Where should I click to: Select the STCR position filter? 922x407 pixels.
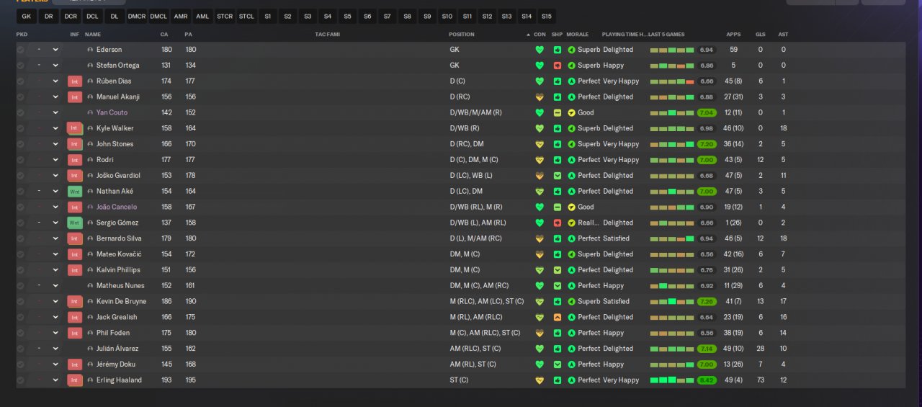(225, 16)
